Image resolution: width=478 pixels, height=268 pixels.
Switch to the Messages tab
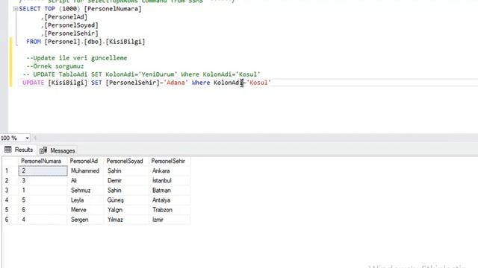58,150
